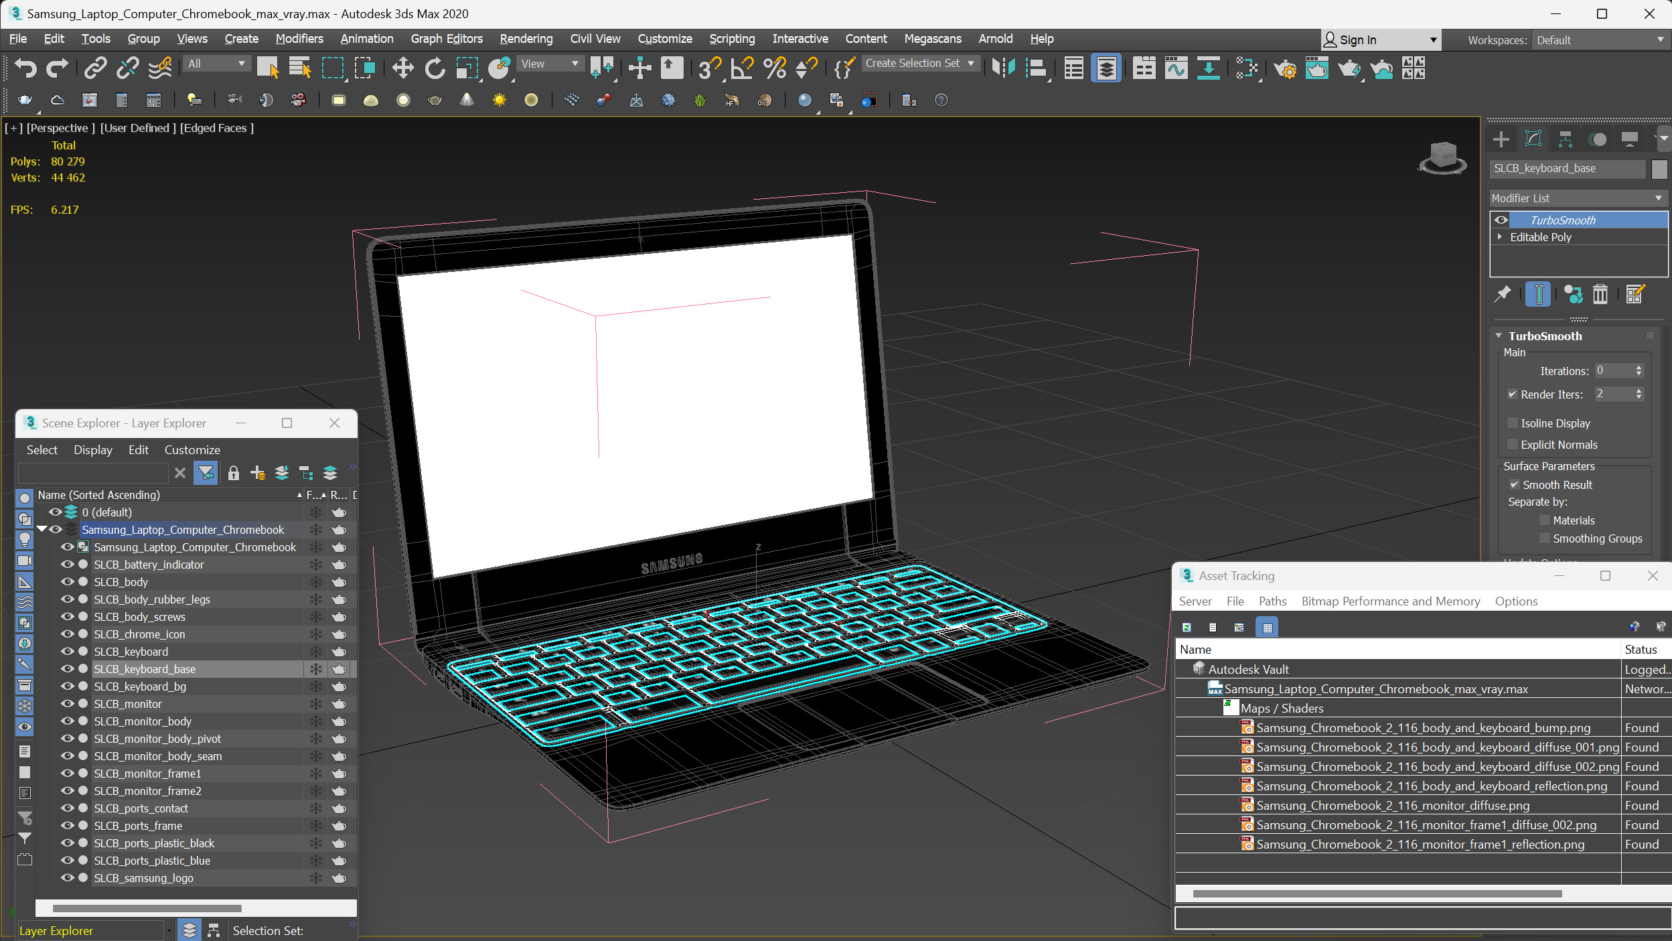1672x941 pixels.
Task: Switch to the Hierarchy command panel tab
Action: [1566, 139]
